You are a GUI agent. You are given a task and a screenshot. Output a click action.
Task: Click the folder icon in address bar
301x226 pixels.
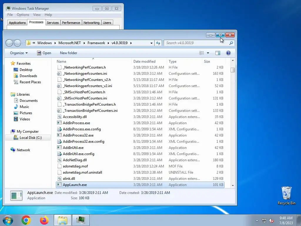pos(29,43)
